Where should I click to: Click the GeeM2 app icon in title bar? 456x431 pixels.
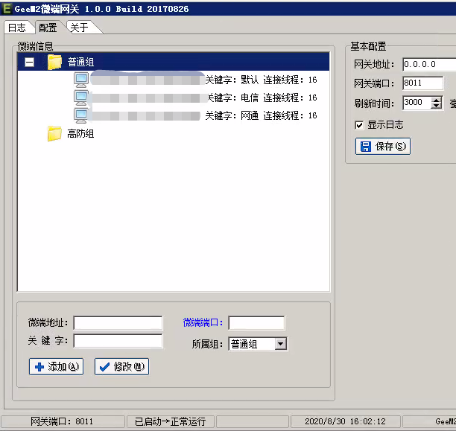click(x=7, y=8)
